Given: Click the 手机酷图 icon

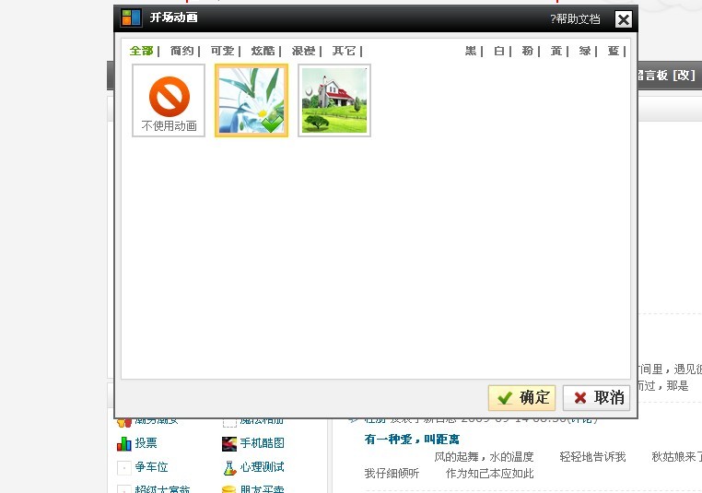Looking at the screenshot, I should (229, 444).
